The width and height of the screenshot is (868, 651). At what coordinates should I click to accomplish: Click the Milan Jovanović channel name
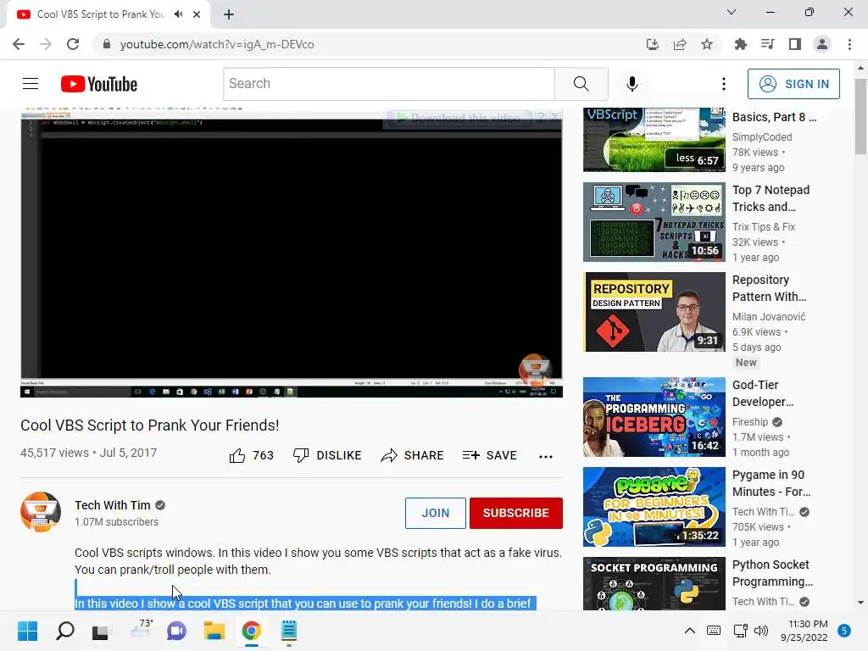[x=769, y=317]
